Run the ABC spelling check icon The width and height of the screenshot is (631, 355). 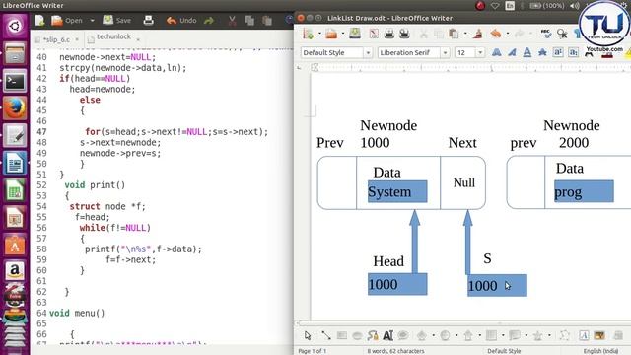coord(545,34)
